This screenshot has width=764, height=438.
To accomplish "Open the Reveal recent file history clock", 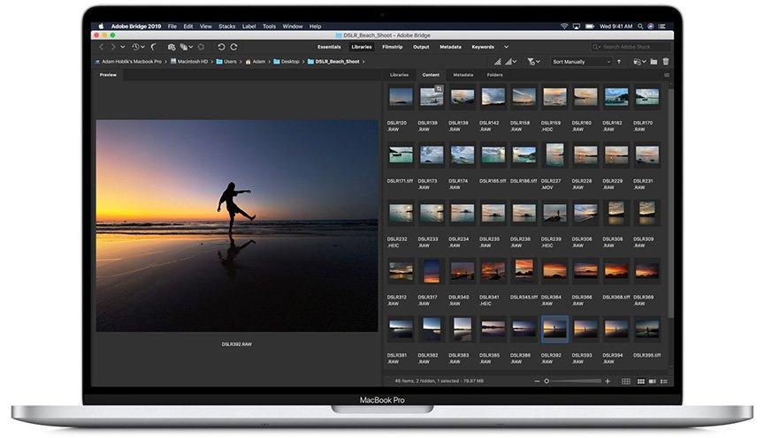I will tap(135, 47).
